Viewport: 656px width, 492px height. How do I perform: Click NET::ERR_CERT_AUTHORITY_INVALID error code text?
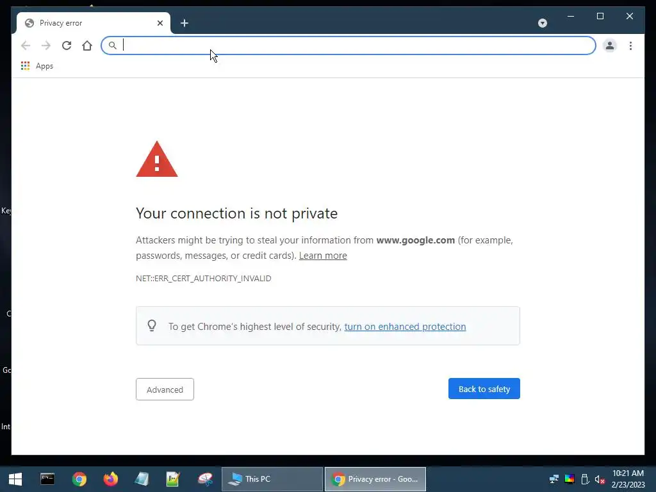coord(203,279)
